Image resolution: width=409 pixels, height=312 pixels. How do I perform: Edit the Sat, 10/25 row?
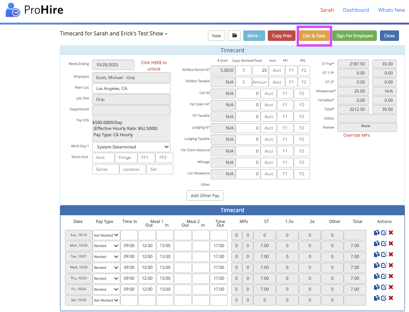[x=384, y=298]
